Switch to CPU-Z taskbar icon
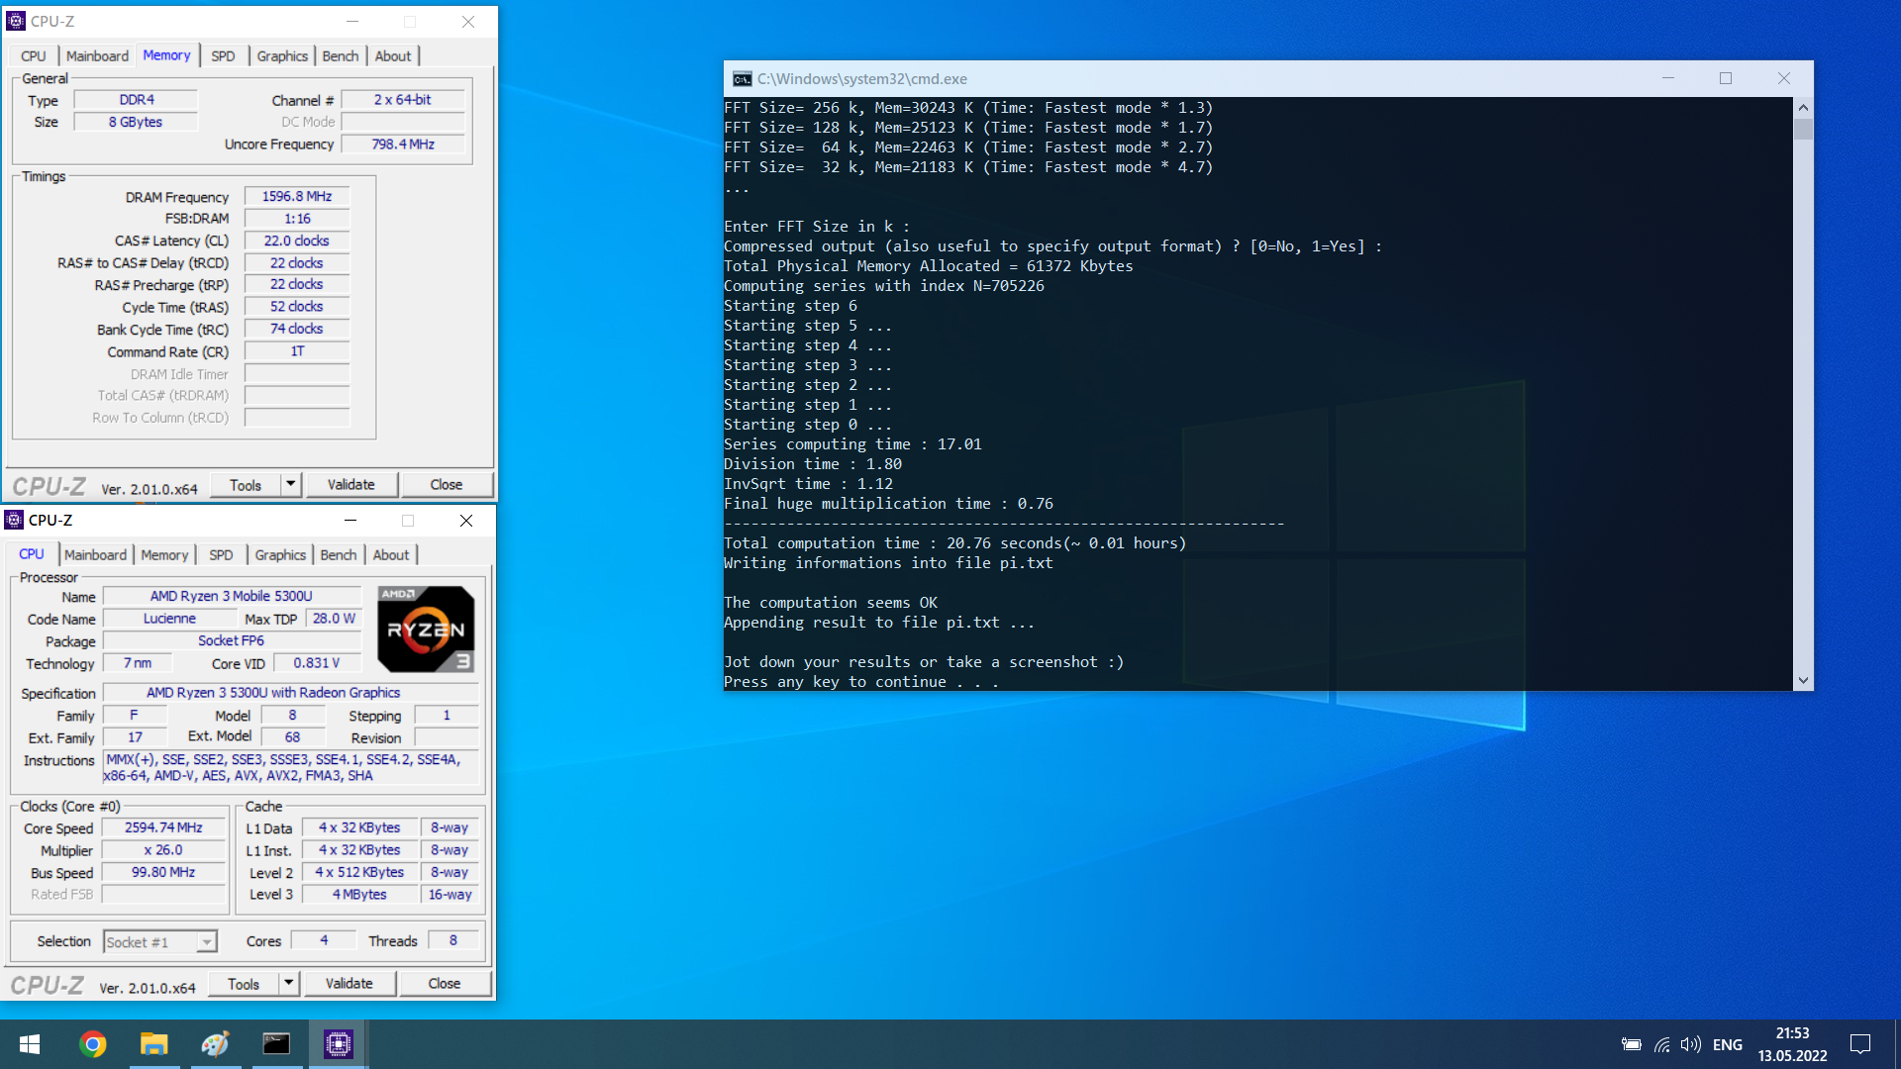The image size is (1901, 1069). coord(339,1044)
